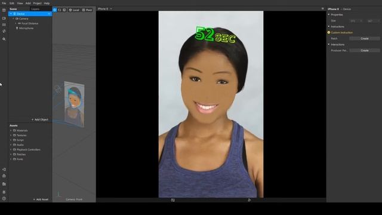Click the simulator menu icon top right of viewport
Image resolution: width=382 pixels, height=215 pixels.
(323, 8)
